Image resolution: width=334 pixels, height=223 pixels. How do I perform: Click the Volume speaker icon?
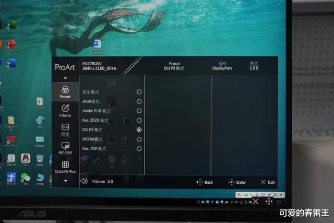84,181
